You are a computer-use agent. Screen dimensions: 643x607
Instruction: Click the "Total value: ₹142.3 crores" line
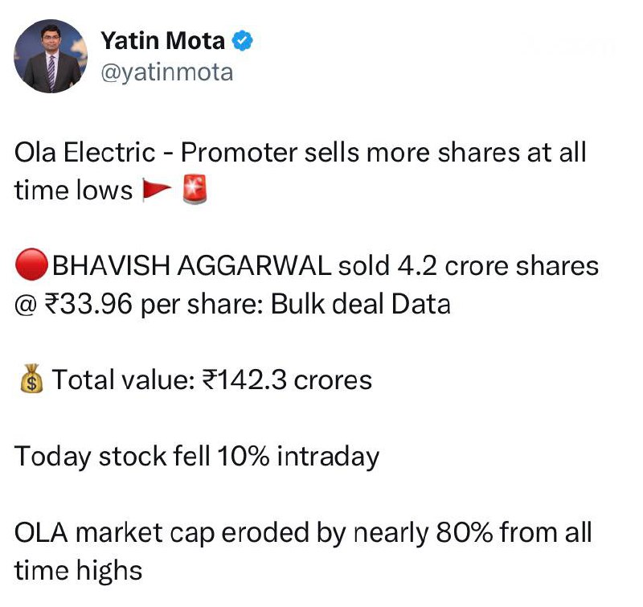[211, 379]
